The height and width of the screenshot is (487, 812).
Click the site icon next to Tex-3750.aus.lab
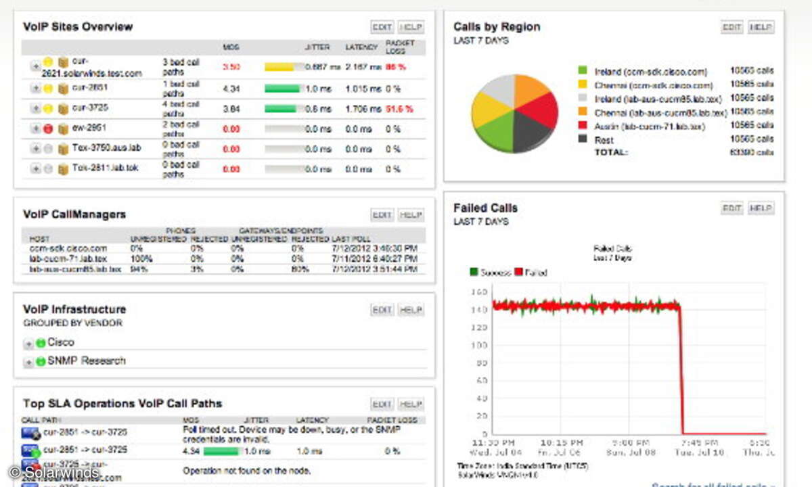(x=63, y=149)
